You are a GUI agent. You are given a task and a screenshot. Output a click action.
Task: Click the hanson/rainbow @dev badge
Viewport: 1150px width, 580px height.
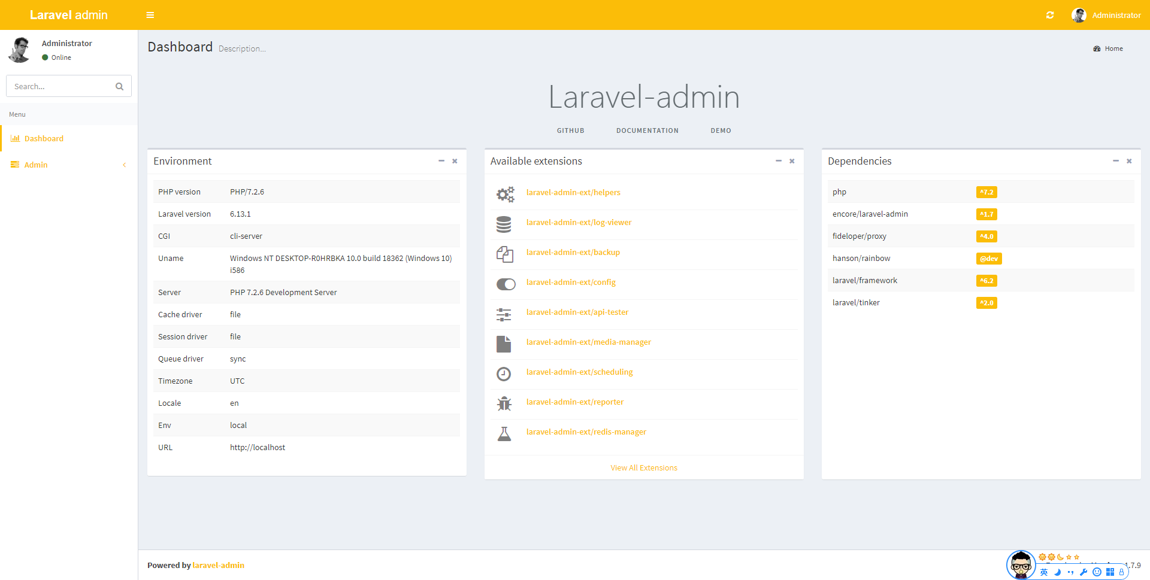coord(989,259)
